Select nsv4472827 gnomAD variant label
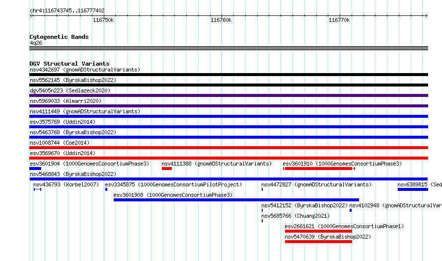Screen dimensions: 442x261 coord(316,184)
